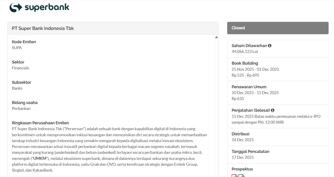Click the Ringkasan Perusahaan Emiten heading
The height and width of the screenshot is (177, 334).
point(40,123)
